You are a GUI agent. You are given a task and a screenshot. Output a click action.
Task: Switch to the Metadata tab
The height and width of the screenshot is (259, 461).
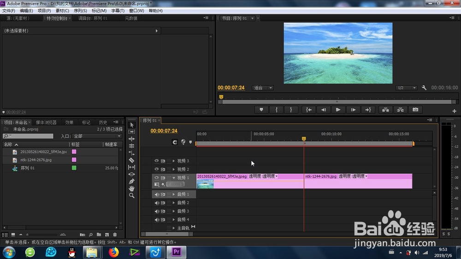(x=131, y=18)
